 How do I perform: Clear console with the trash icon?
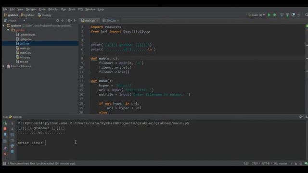pyautogui.click(x=12, y=152)
